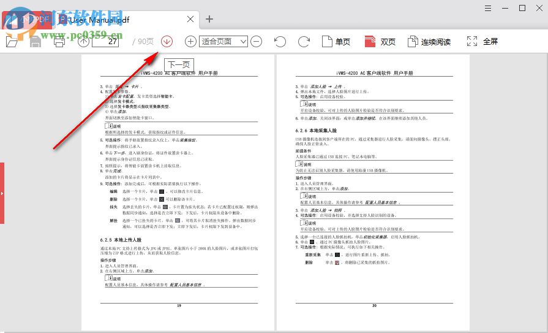Click the right page 20 of the document
This screenshot has height=333, width=548.
pyautogui.click(x=373, y=192)
